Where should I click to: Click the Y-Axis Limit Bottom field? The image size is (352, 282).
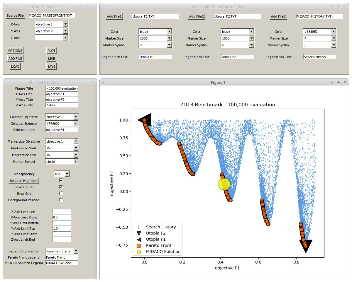tap(62, 223)
